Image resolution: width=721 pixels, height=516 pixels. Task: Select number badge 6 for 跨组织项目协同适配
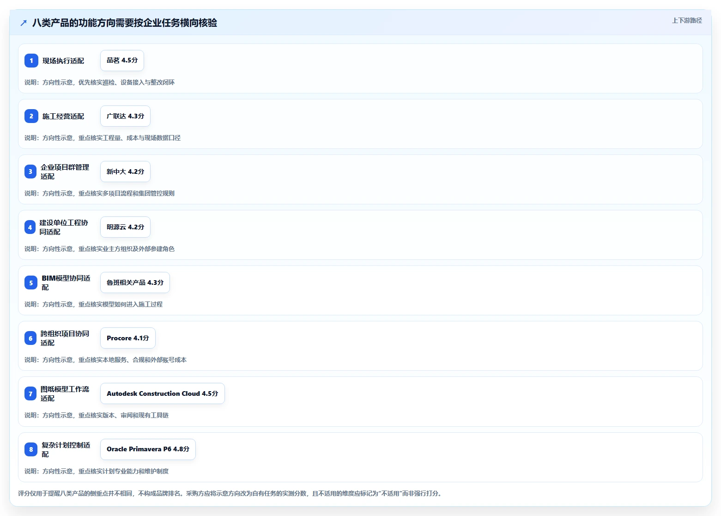click(x=30, y=338)
